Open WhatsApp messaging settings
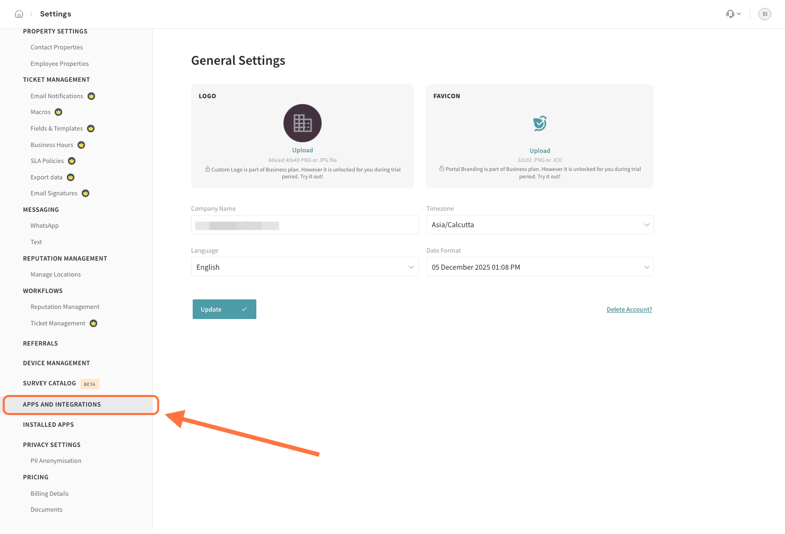 45,226
